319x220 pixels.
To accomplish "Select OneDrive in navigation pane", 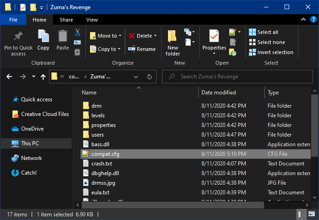I will 28,129.
